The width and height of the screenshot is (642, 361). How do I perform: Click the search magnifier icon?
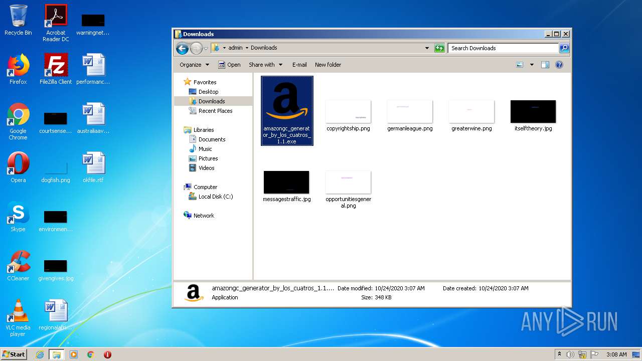(564, 48)
